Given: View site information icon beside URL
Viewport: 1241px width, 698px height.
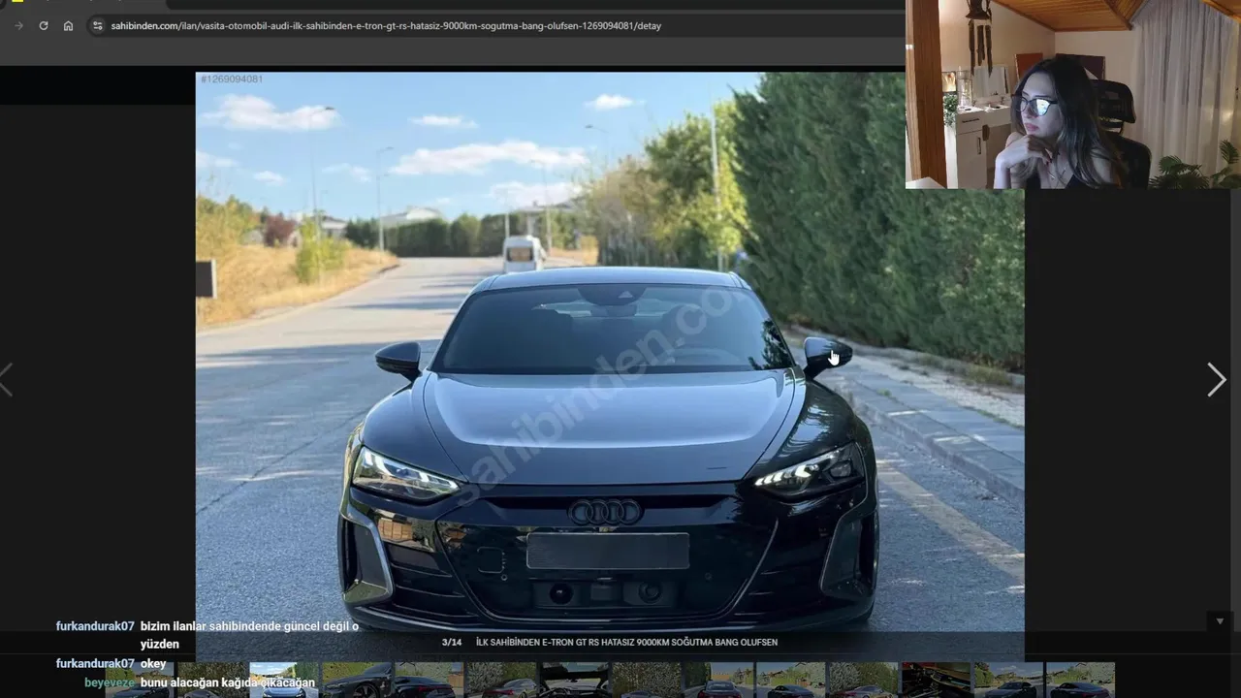Looking at the screenshot, I should coord(97,25).
